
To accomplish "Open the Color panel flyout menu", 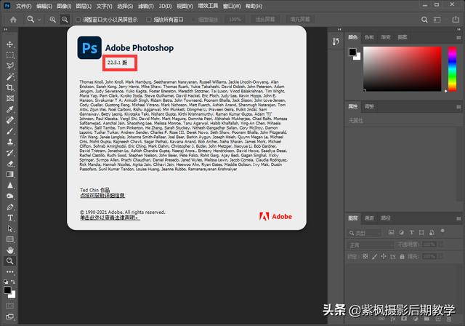I will coord(458,38).
